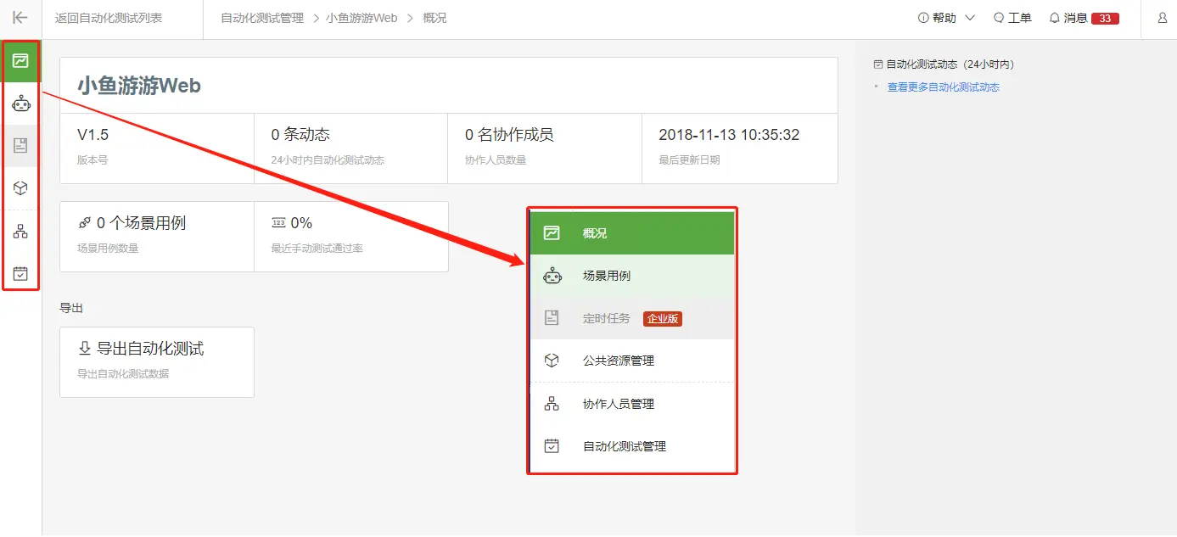Click the 最后更新日期 caption
Image resolution: width=1177 pixels, height=537 pixels.
[x=689, y=159]
